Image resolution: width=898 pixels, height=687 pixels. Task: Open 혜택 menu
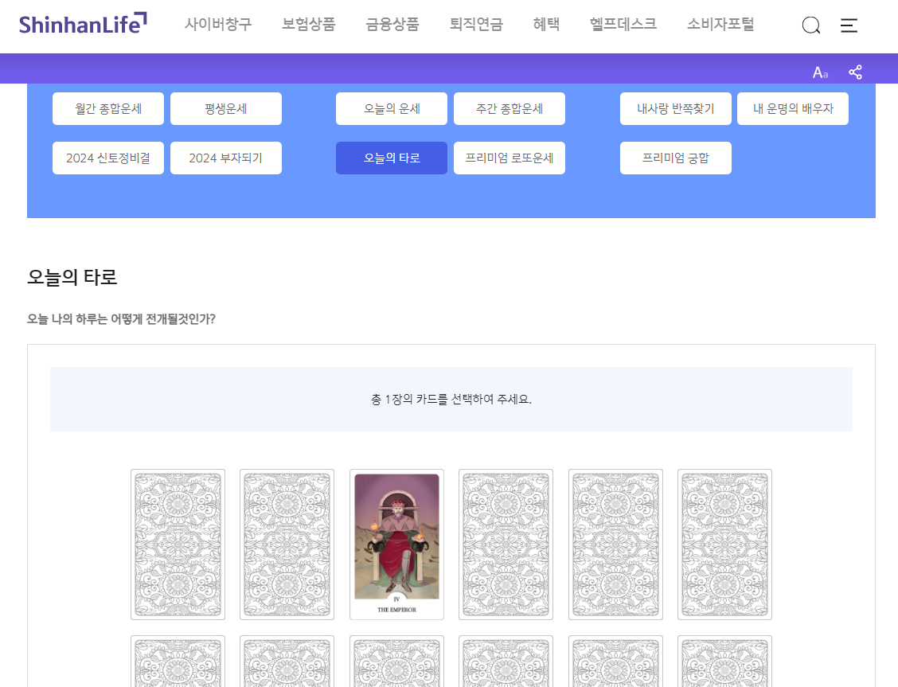[546, 24]
